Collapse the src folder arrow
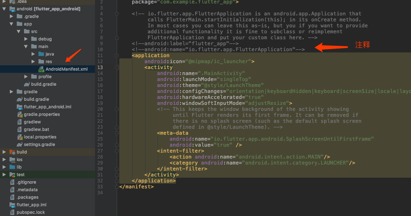411x216 pixels. point(19,31)
